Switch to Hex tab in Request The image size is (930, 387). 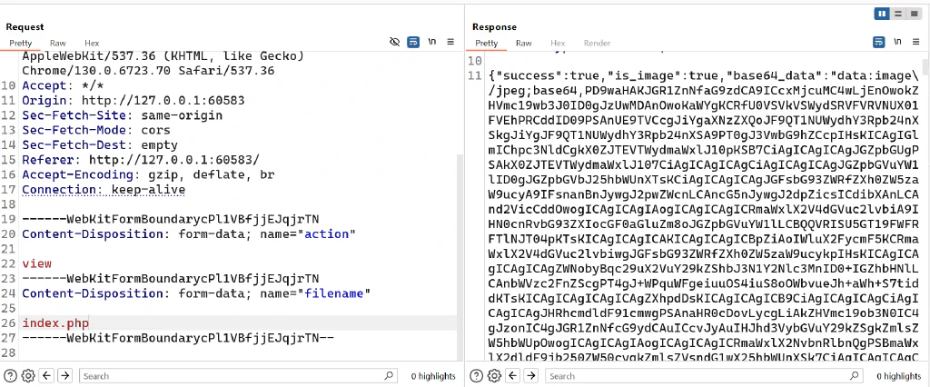pyautogui.click(x=92, y=44)
